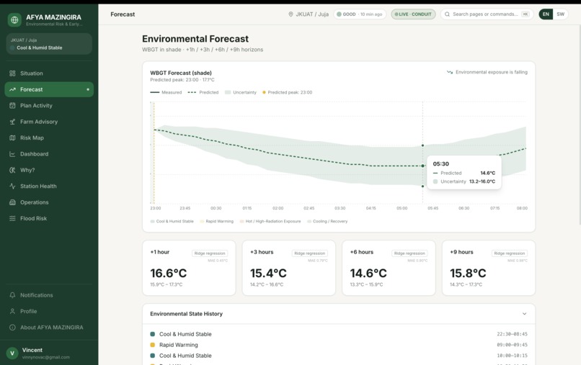Click Vincent's avatar circle
Screen dimensions: 581x365
12,353
